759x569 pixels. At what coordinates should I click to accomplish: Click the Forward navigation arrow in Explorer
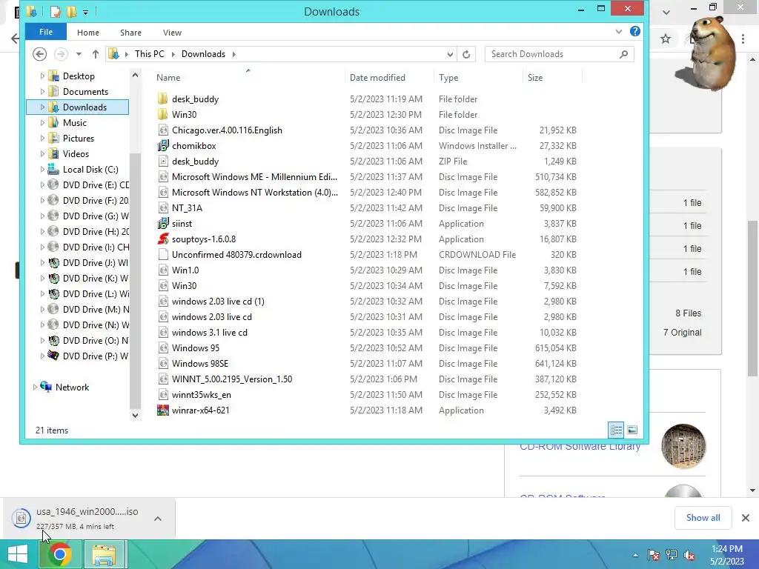click(x=61, y=54)
